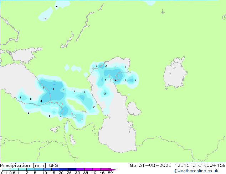Click the legend scale label '50'
The width and height of the screenshot is (226, 174).
click(110, 173)
